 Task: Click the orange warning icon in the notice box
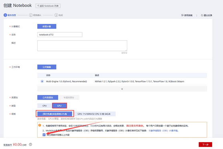pyautogui.click(x=40, y=125)
